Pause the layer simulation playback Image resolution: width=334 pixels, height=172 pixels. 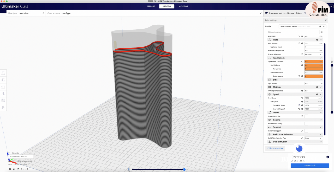click(129, 169)
